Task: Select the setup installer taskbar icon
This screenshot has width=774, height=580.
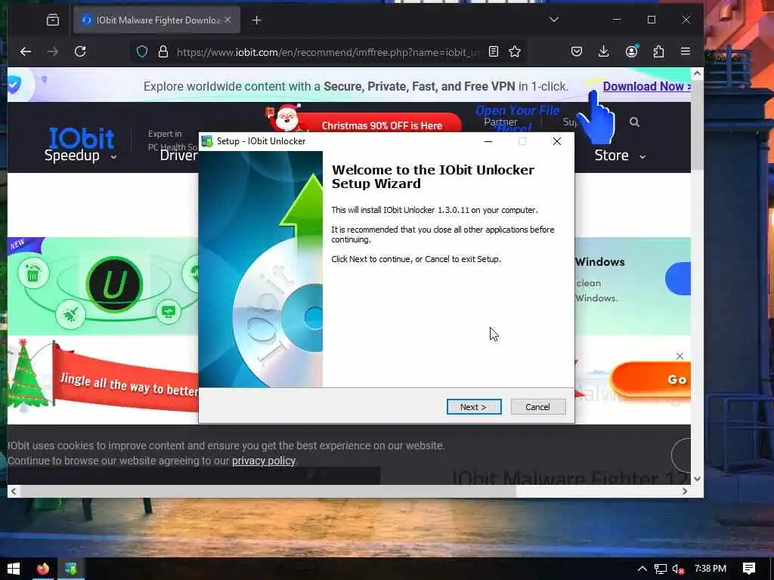Action: 71,569
